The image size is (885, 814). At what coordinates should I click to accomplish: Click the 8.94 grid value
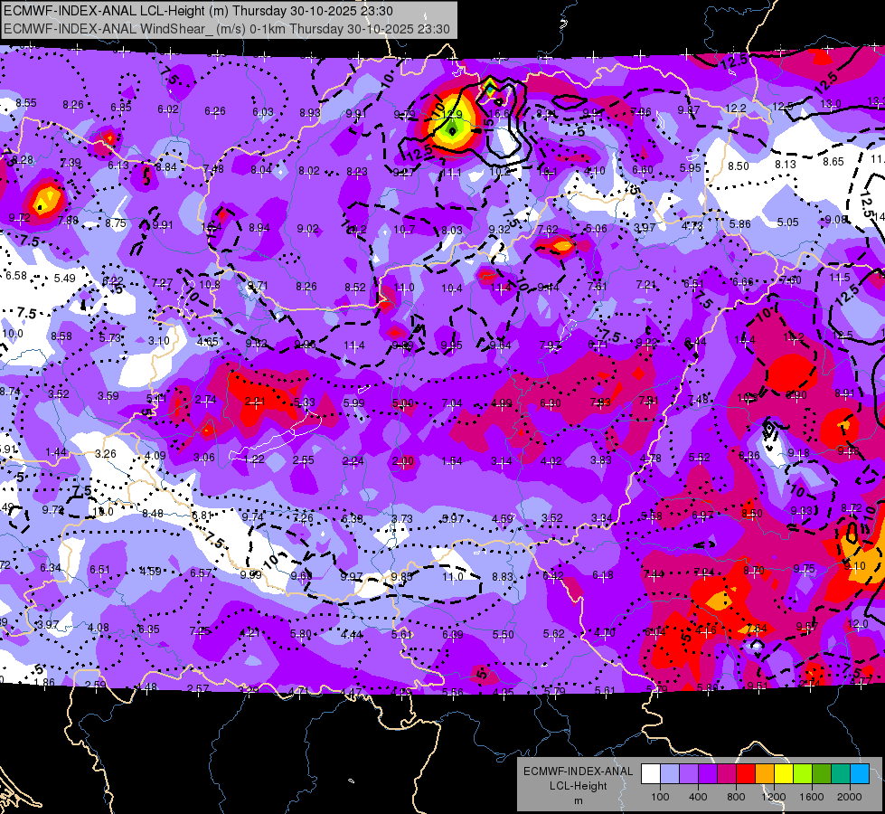point(259,228)
